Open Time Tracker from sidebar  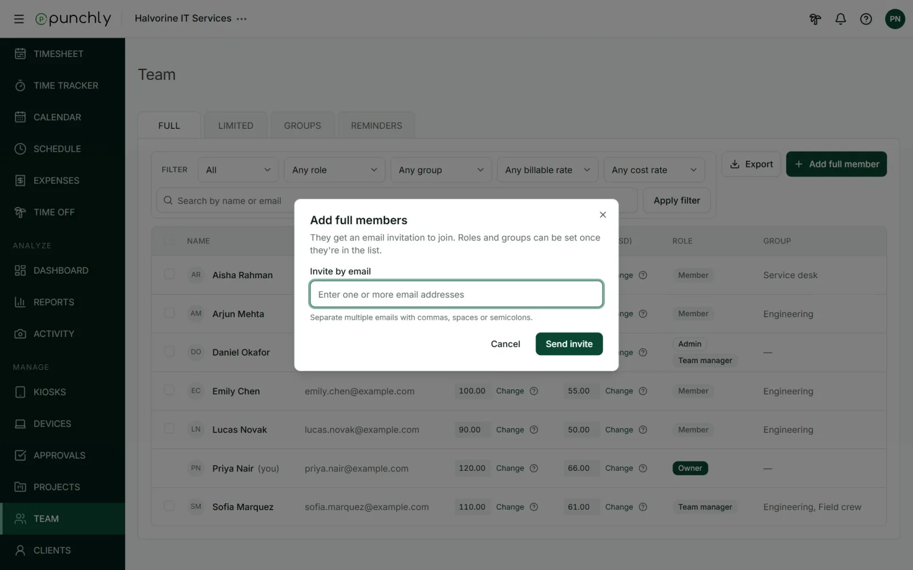[63, 85]
